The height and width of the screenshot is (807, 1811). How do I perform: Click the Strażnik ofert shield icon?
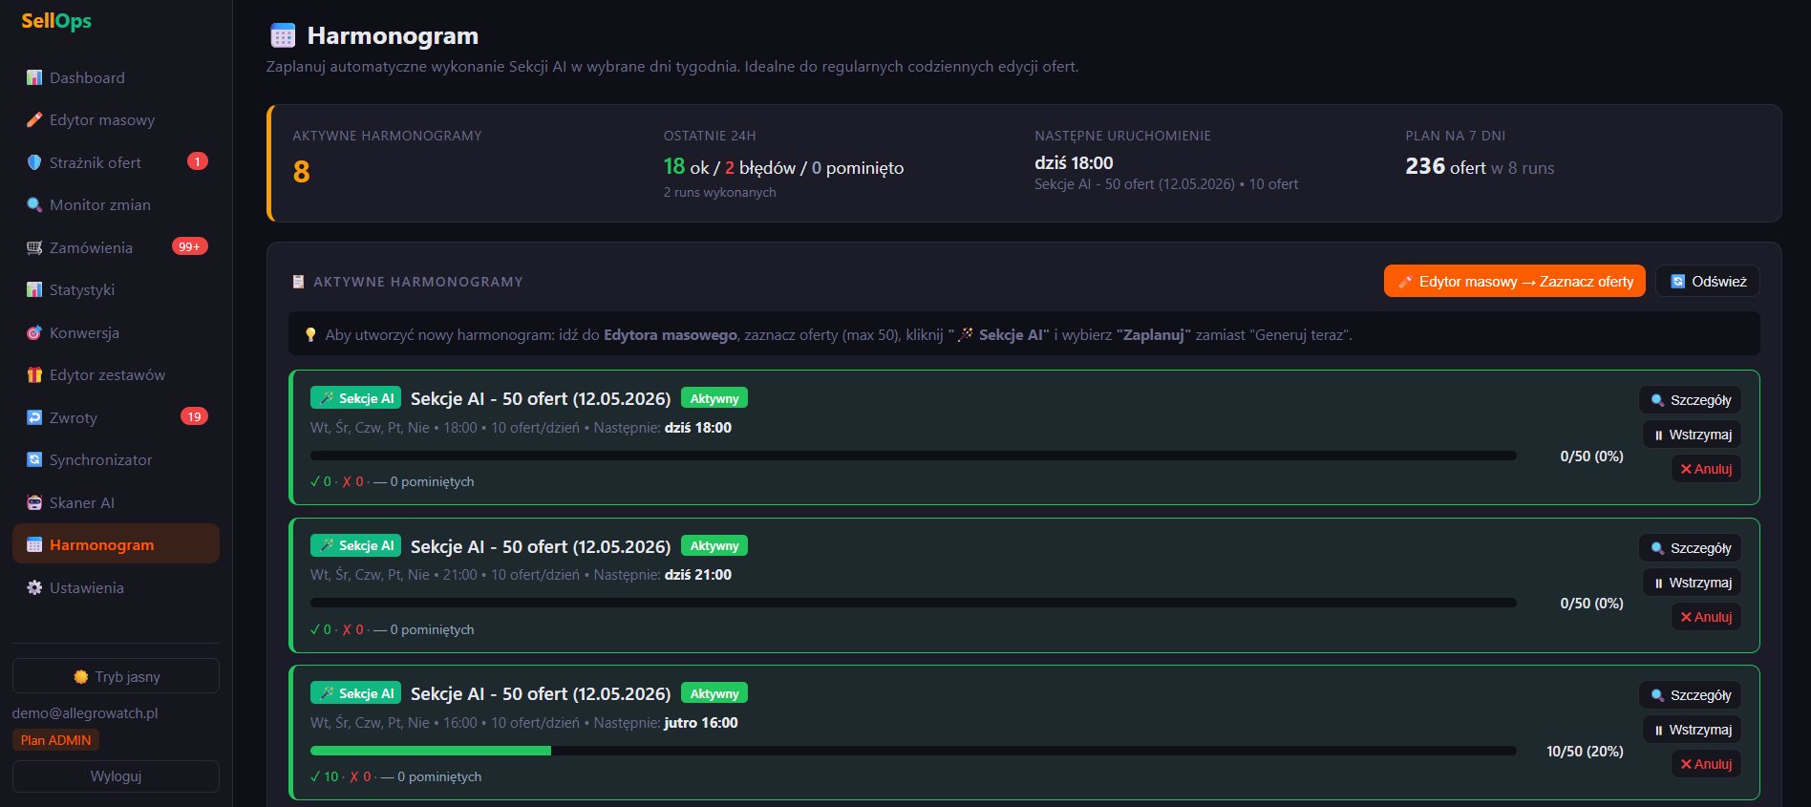pyautogui.click(x=34, y=162)
